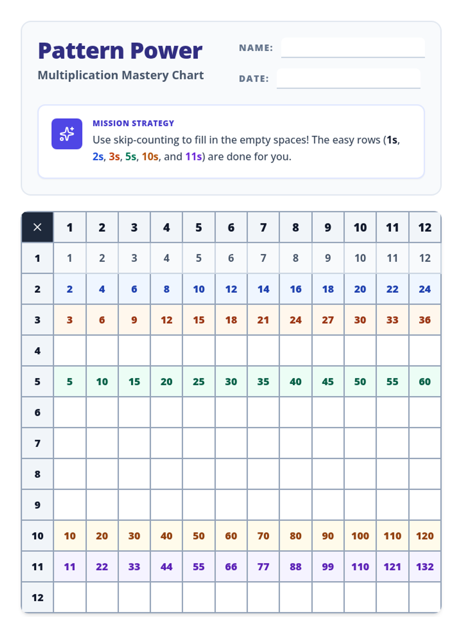Click row header 9
This screenshot has width=462, height=617.
[x=37, y=505]
